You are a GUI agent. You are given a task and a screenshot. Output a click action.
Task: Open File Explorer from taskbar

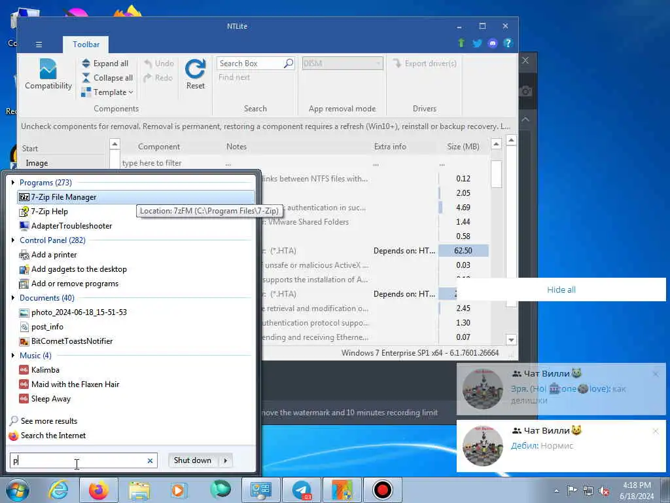(x=139, y=490)
